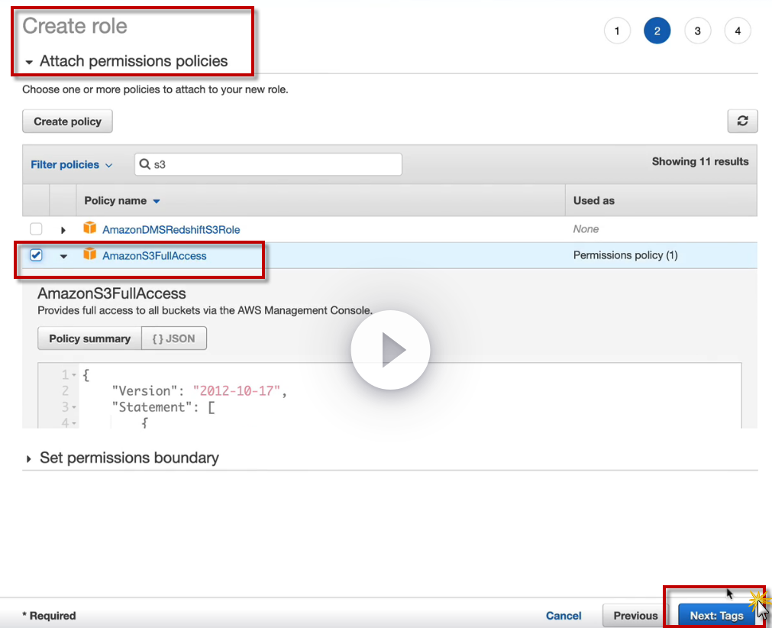Screen dimensions: 772x628
Task: Click the Previous button
Action: click(635, 615)
